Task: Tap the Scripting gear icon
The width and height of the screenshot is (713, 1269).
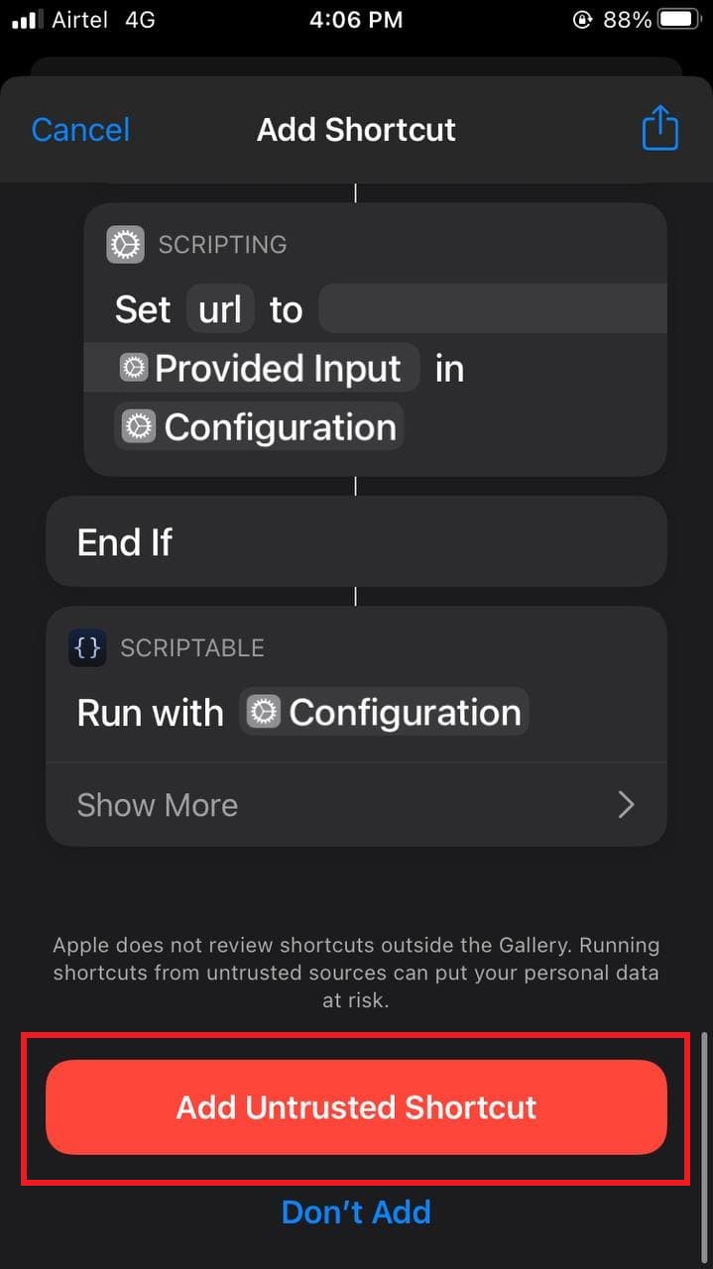Action: (125, 244)
